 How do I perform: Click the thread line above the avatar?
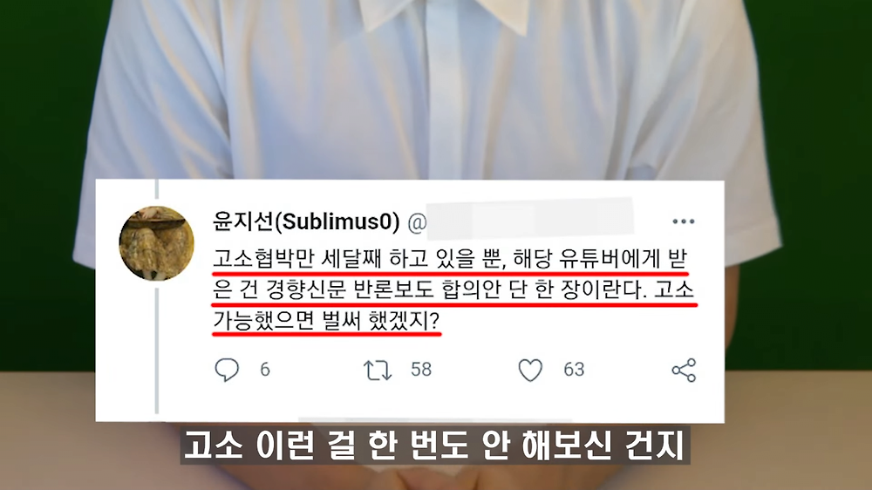157,189
